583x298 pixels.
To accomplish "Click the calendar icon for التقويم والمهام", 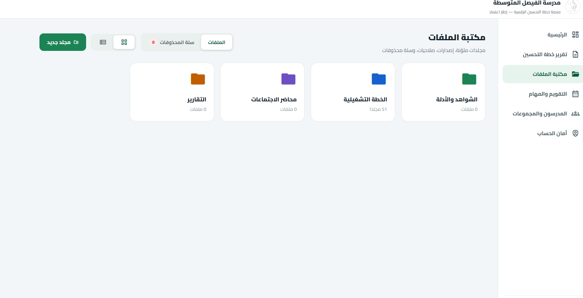I will (x=575, y=94).
